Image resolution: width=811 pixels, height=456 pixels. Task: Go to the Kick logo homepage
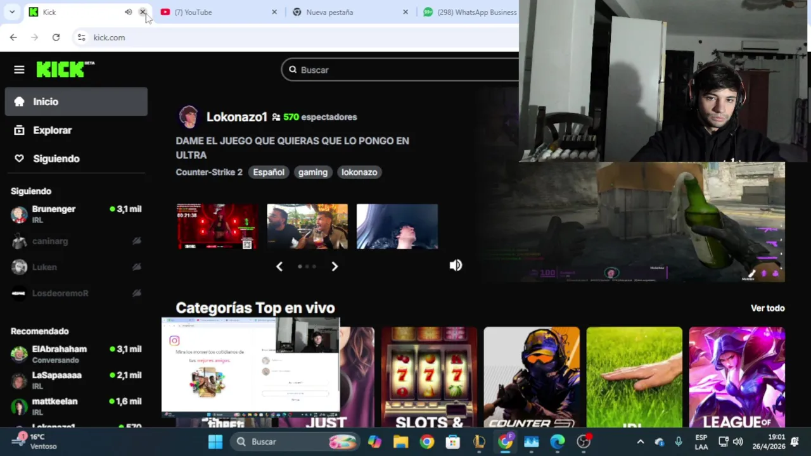[65, 69]
